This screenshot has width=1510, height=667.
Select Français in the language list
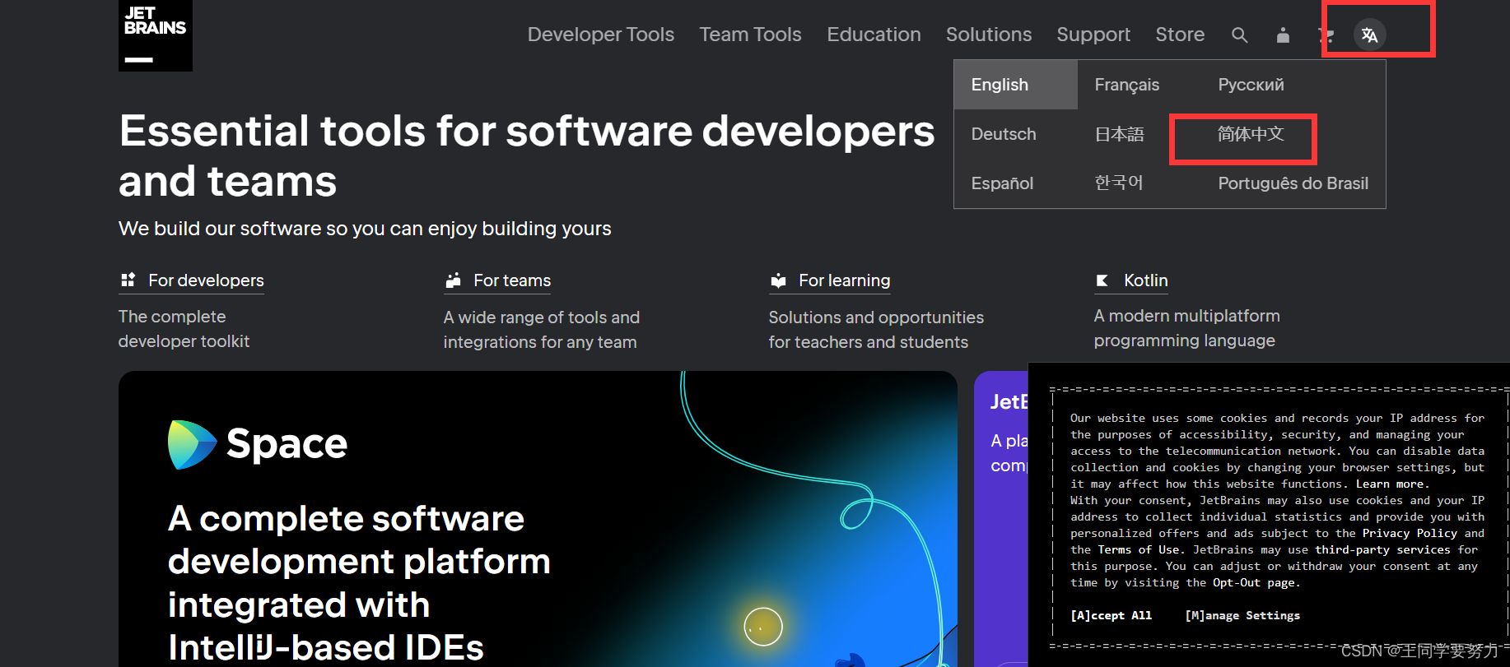[1127, 85]
